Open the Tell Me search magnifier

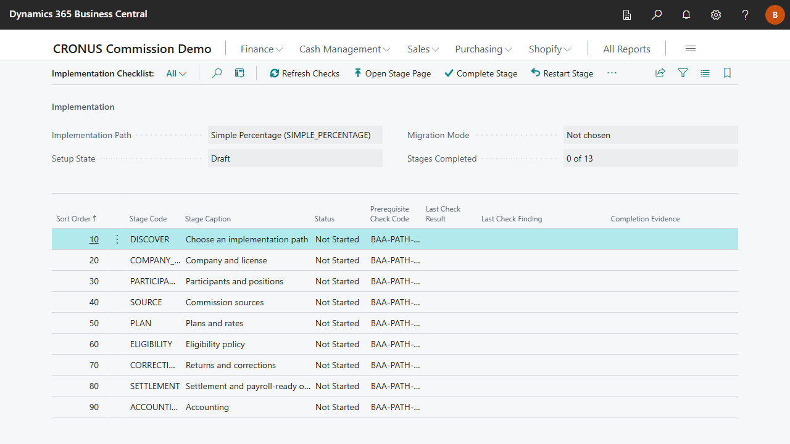pyautogui.click(x=657, y=15)
